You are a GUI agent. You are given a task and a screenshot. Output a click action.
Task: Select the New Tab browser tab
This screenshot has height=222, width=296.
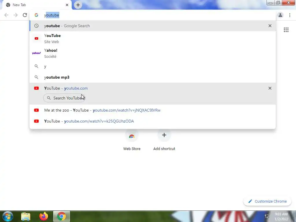click(x=37, y=5)
